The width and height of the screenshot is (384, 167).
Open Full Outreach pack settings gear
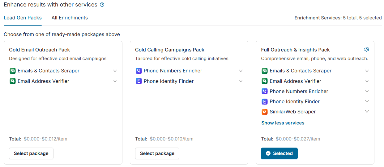pos(367,49)
